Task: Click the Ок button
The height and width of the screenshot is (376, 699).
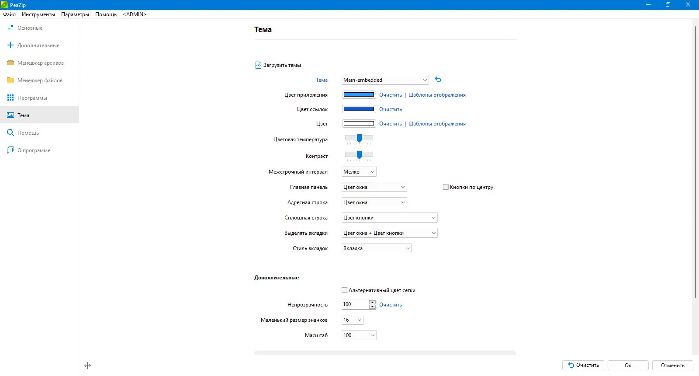Action: pyautogui.click(x=628, y=365)
